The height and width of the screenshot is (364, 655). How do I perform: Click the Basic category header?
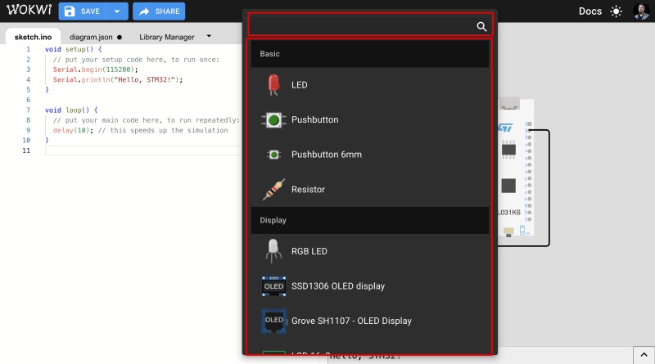(x=370, y=54)
